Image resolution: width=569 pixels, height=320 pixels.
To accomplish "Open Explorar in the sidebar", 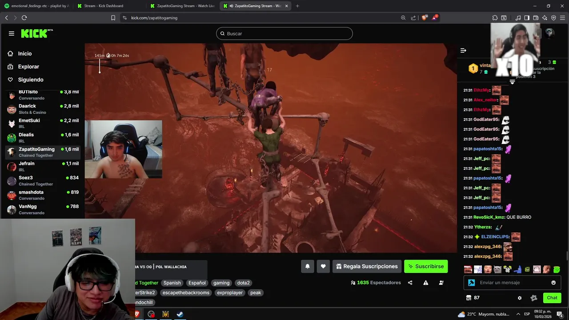I will 28,67.
